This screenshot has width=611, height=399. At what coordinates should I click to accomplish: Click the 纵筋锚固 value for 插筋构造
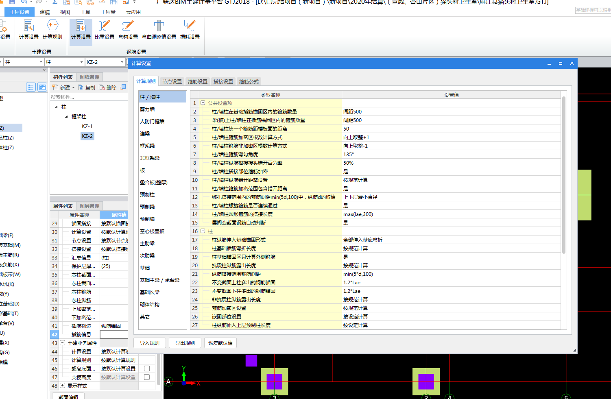tap(114, 326)
